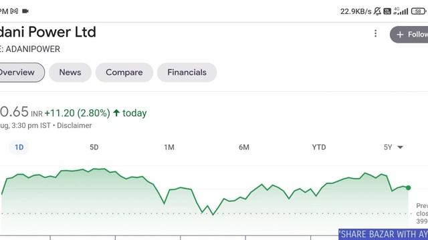This screenshot has height=240, width=428.
Task: Switch to the News tab
Action: coord(70,73)
